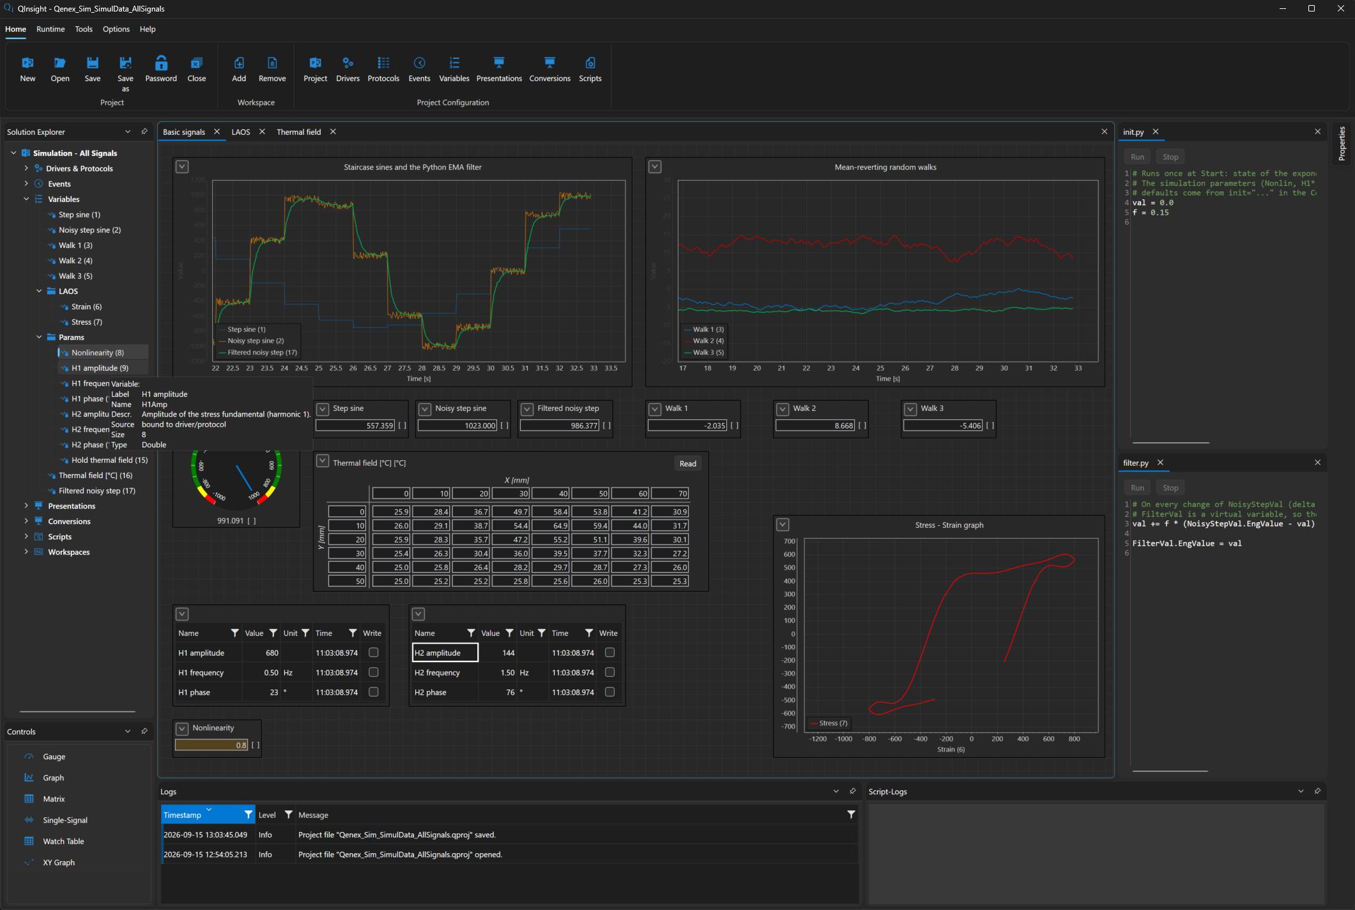Click the Read button on Thermal field

pos(688,463)
